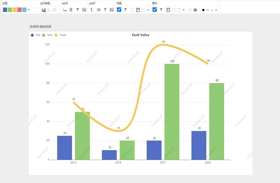This screenshot has width=280, height=183.
Task: Open the theme color palette dropdown
Action: 29,10
